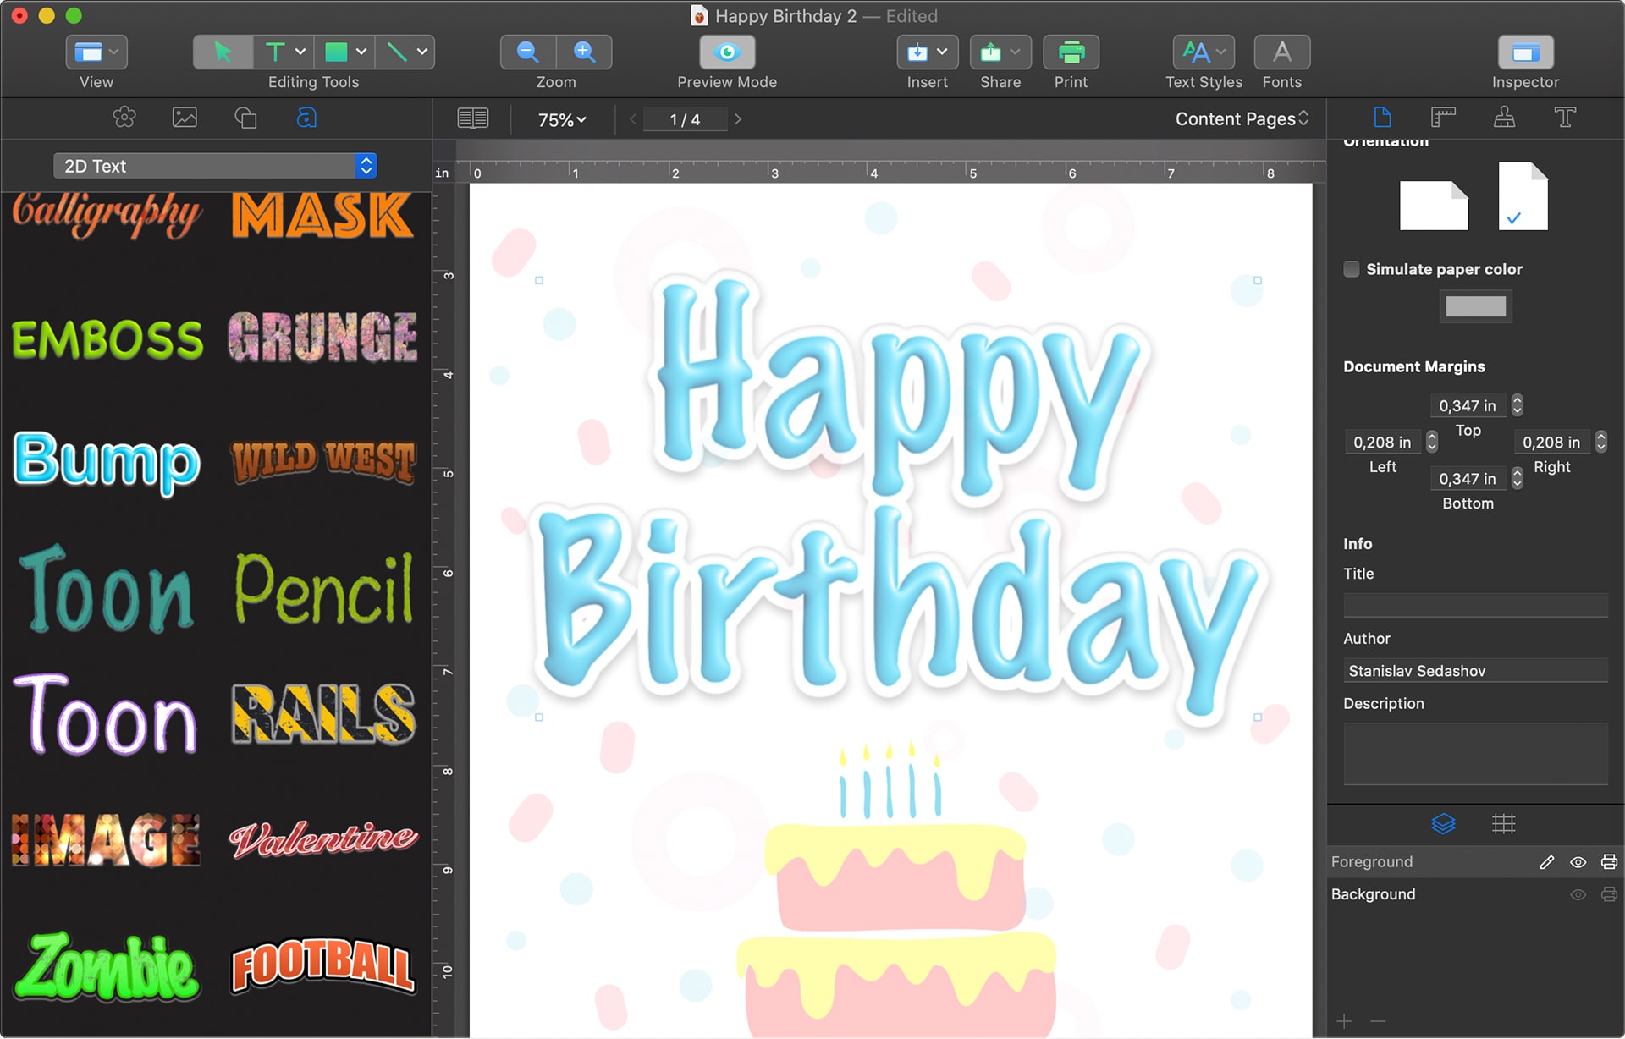This screenshot has height=1039, width=1625.
Task: Adjust Bottom margin stepper
Action: point(1517,478)
